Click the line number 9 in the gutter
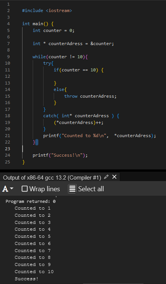Viewport: 166px width, 284px height. 9,57
